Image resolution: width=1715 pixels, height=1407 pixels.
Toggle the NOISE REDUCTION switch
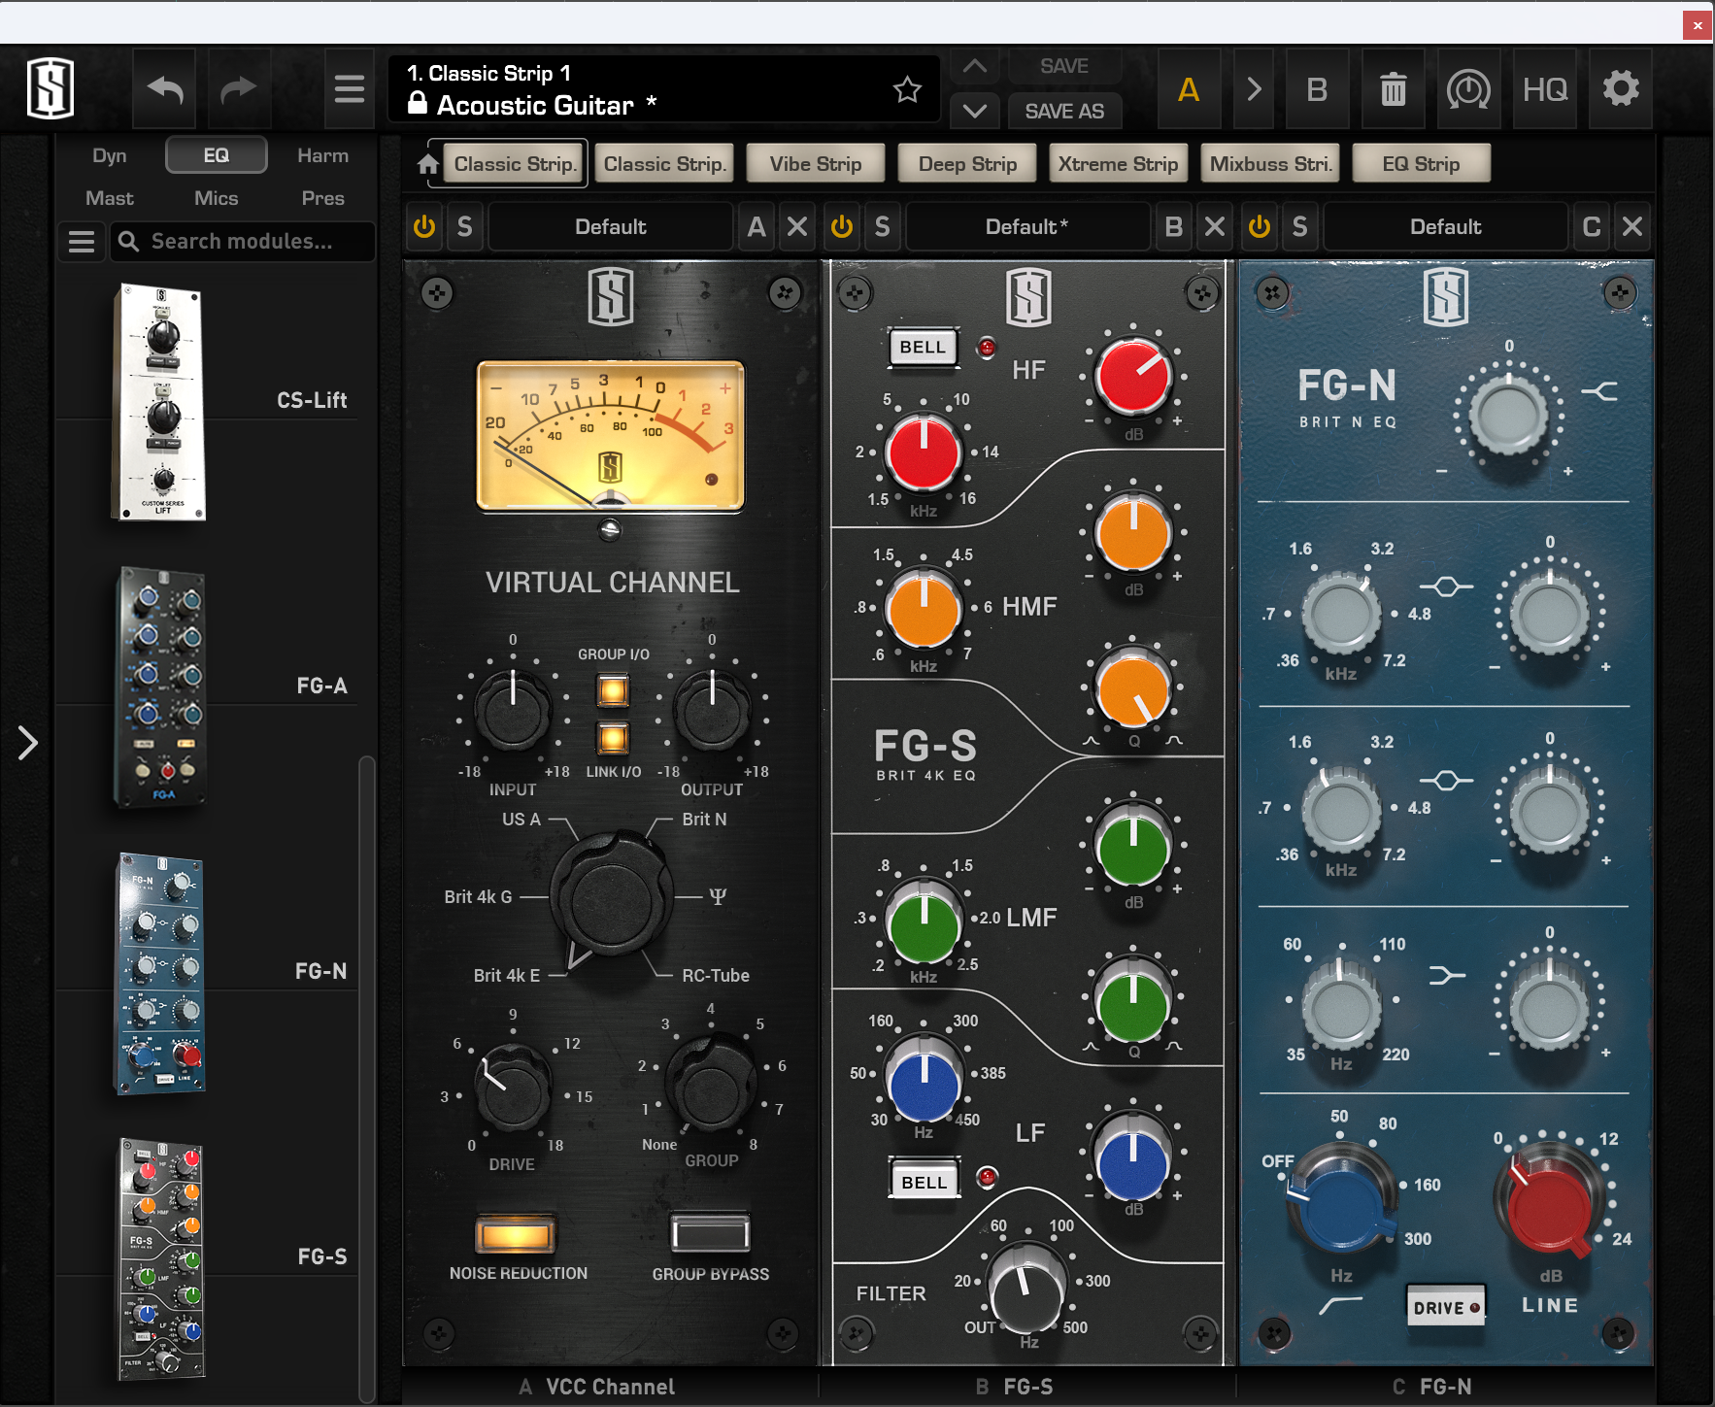tap(516, 1234)
